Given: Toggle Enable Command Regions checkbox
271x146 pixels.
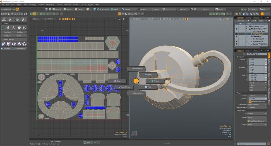Looking at the screenshot, I should (251, 102).
